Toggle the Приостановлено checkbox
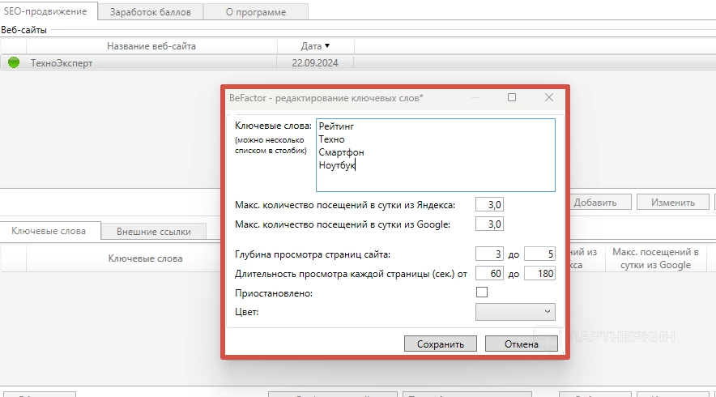The height and width of the screenshot is (397, 716). point(483,292)
